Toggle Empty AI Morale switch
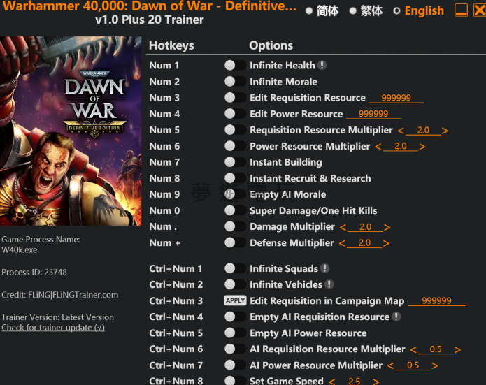Screen dimensions: 486x385 pyautogui.click(x=235, y=194)
